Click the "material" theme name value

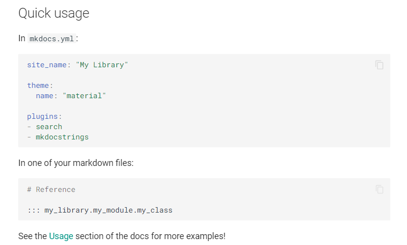(85, 96)
